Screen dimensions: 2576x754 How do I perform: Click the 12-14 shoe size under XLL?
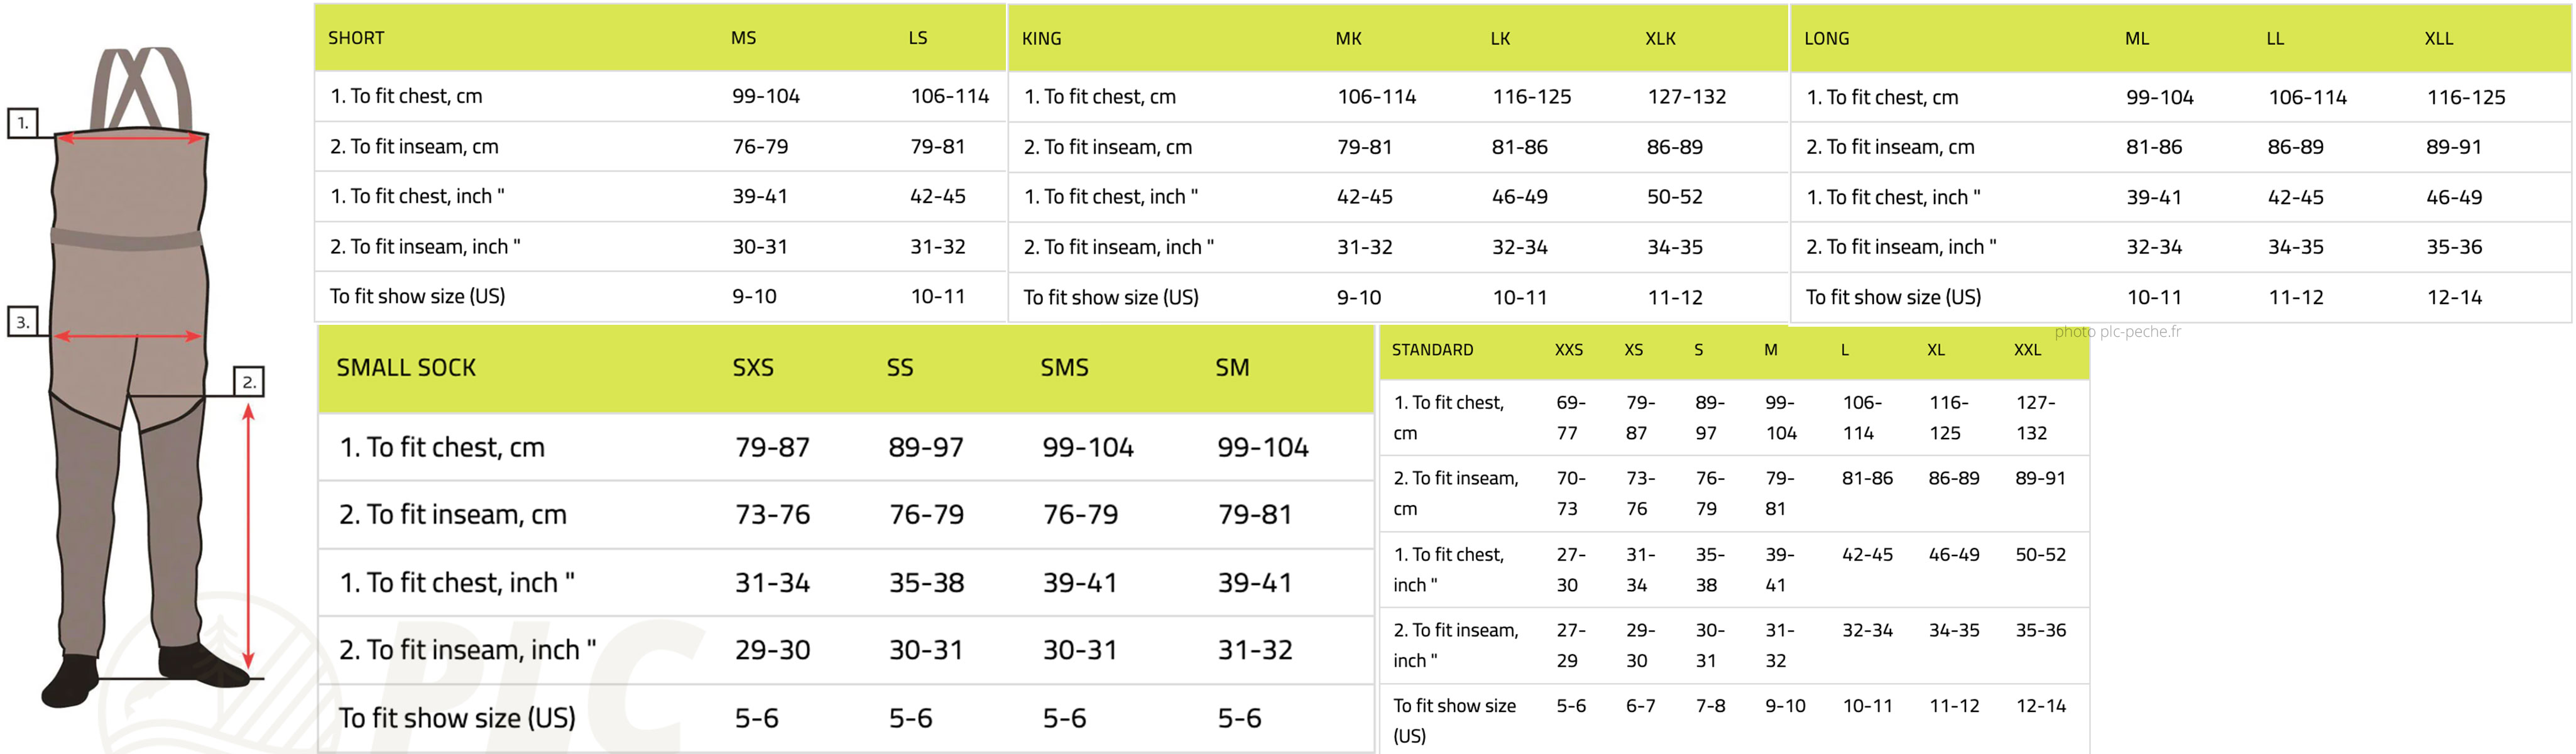point(2454,297)
